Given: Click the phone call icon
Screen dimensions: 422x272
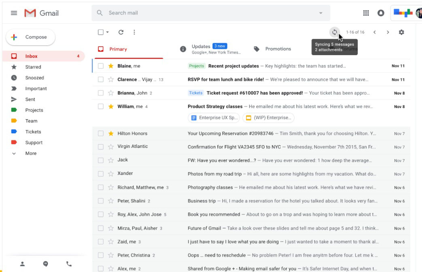Looking at the screenshot, I should tap(69, 264).
